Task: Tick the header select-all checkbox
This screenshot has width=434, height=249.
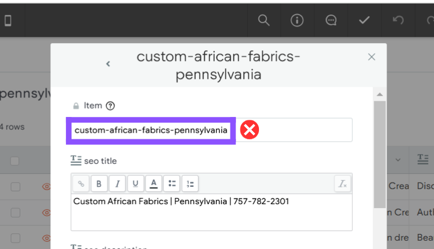Action: click(x=15, y=161)
